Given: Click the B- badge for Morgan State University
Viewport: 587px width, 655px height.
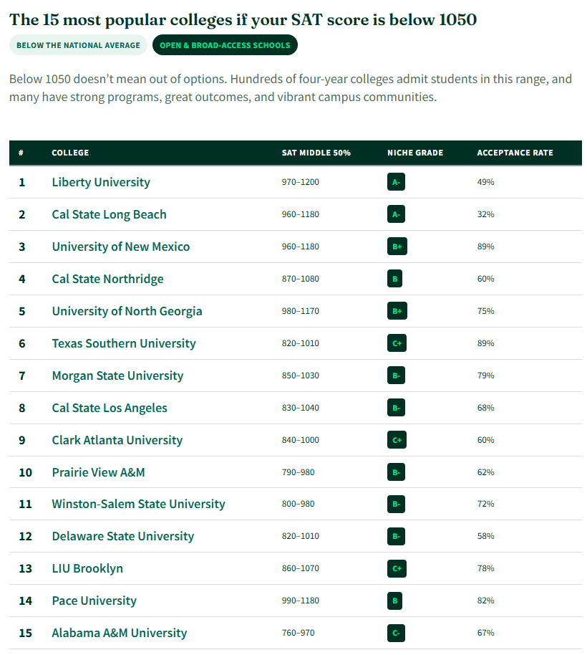Looking at the screenshot, I should pyautogui.click(x=396, y=376).
